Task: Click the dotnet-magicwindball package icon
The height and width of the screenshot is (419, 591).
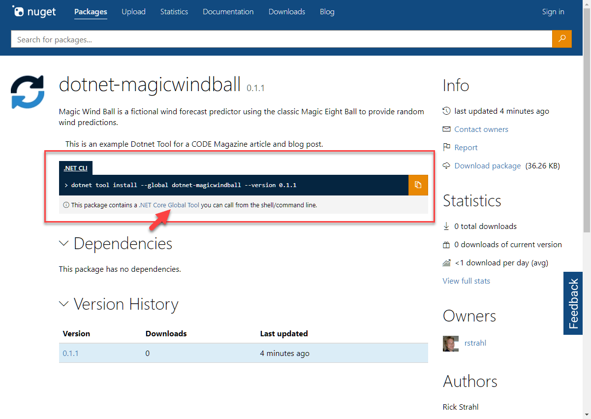Action: [x=28, y=92]
